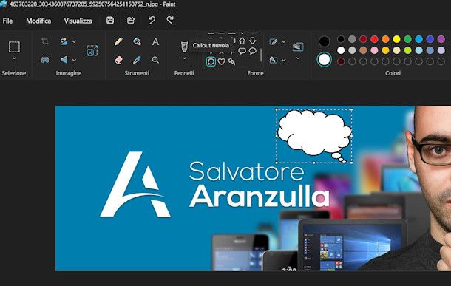This screenshot has width=451, height=286.
Task: Click the shape outline icon
Action: [x=274, y=41]
